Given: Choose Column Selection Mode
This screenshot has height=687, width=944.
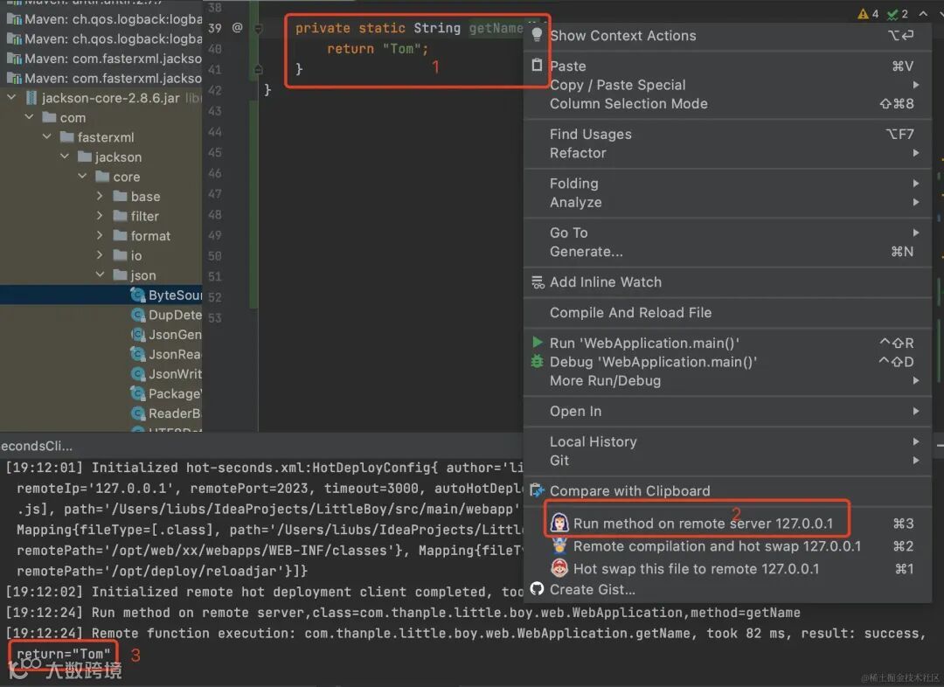Looking at the screenshot, I should pyautogui.click(x=728, y=103).
